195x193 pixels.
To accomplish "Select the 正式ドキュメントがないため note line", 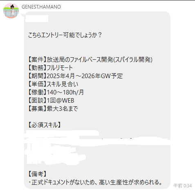I will point(95,182).
